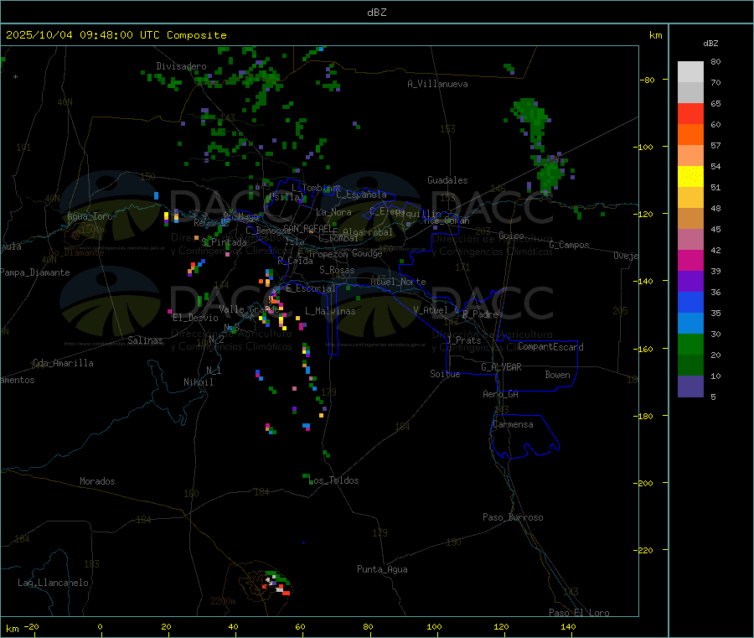Click the red 65 dBZ legend swatch
The width and height of the screenshot is (754, 638).
click(690, 113)
